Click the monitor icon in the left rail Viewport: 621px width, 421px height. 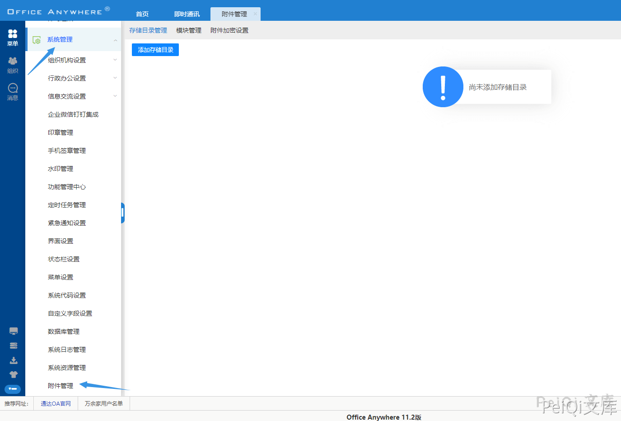(14, 331)
